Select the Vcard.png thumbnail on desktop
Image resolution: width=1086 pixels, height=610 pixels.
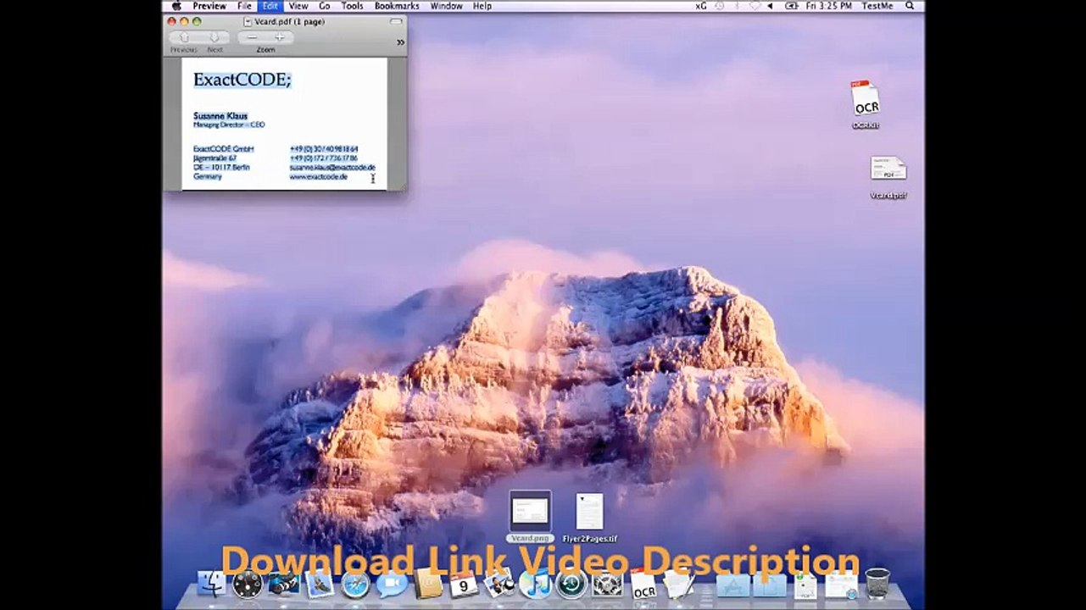[x=531, y=513]
